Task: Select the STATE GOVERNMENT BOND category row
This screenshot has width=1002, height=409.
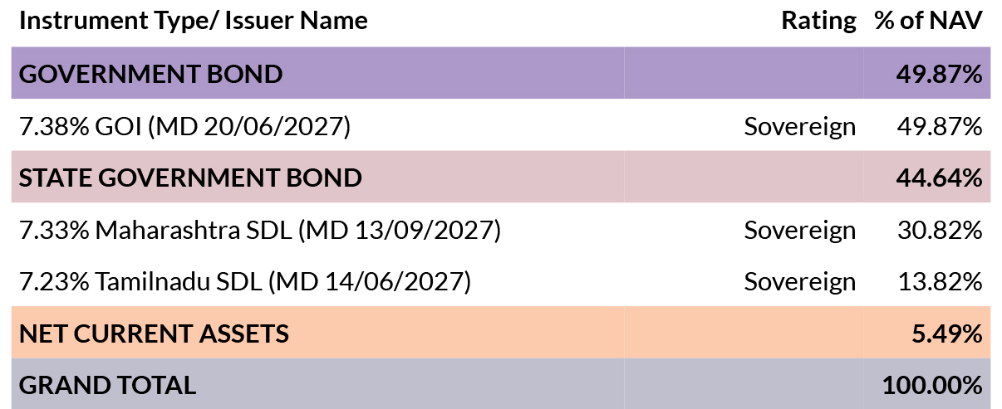Action: click(x=501, y=177)
